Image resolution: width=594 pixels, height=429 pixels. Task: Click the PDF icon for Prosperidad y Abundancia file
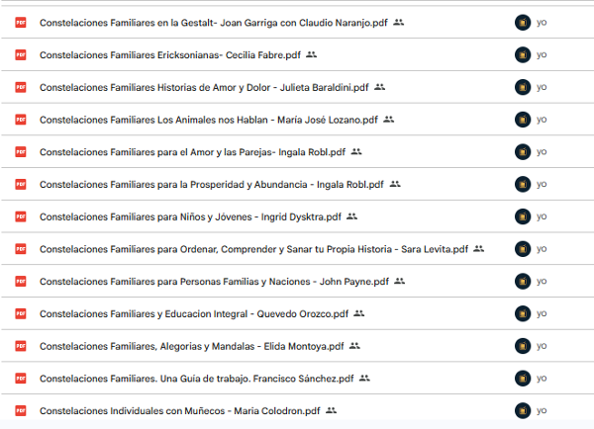pos(21,184)
